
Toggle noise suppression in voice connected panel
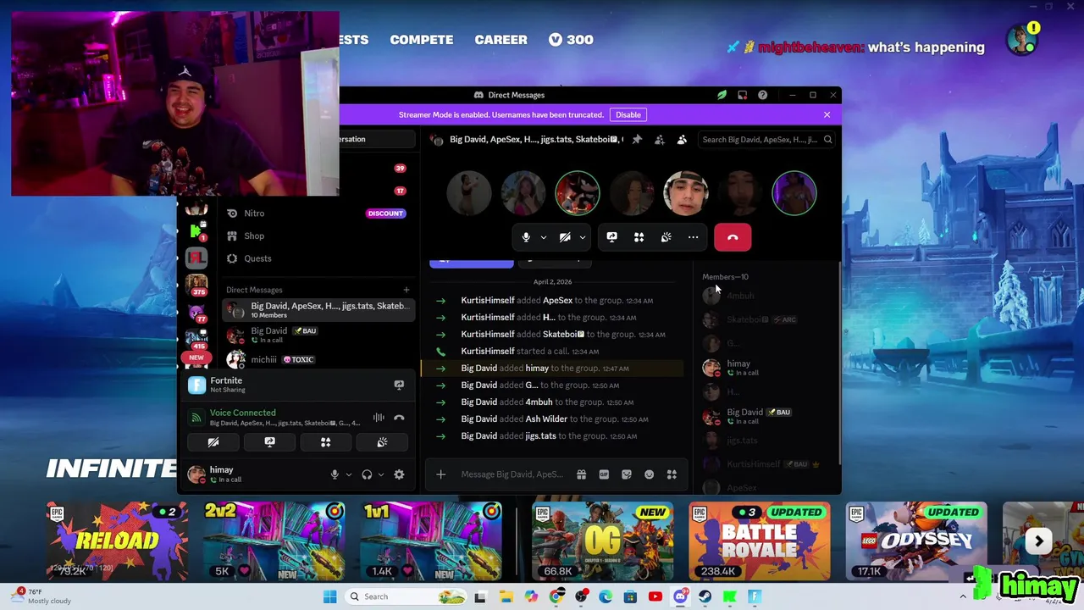[379, 417]
